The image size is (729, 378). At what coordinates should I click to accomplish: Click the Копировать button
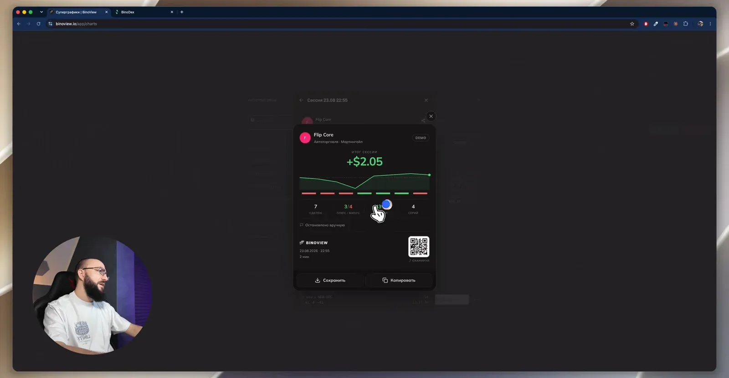pos(399,280)
